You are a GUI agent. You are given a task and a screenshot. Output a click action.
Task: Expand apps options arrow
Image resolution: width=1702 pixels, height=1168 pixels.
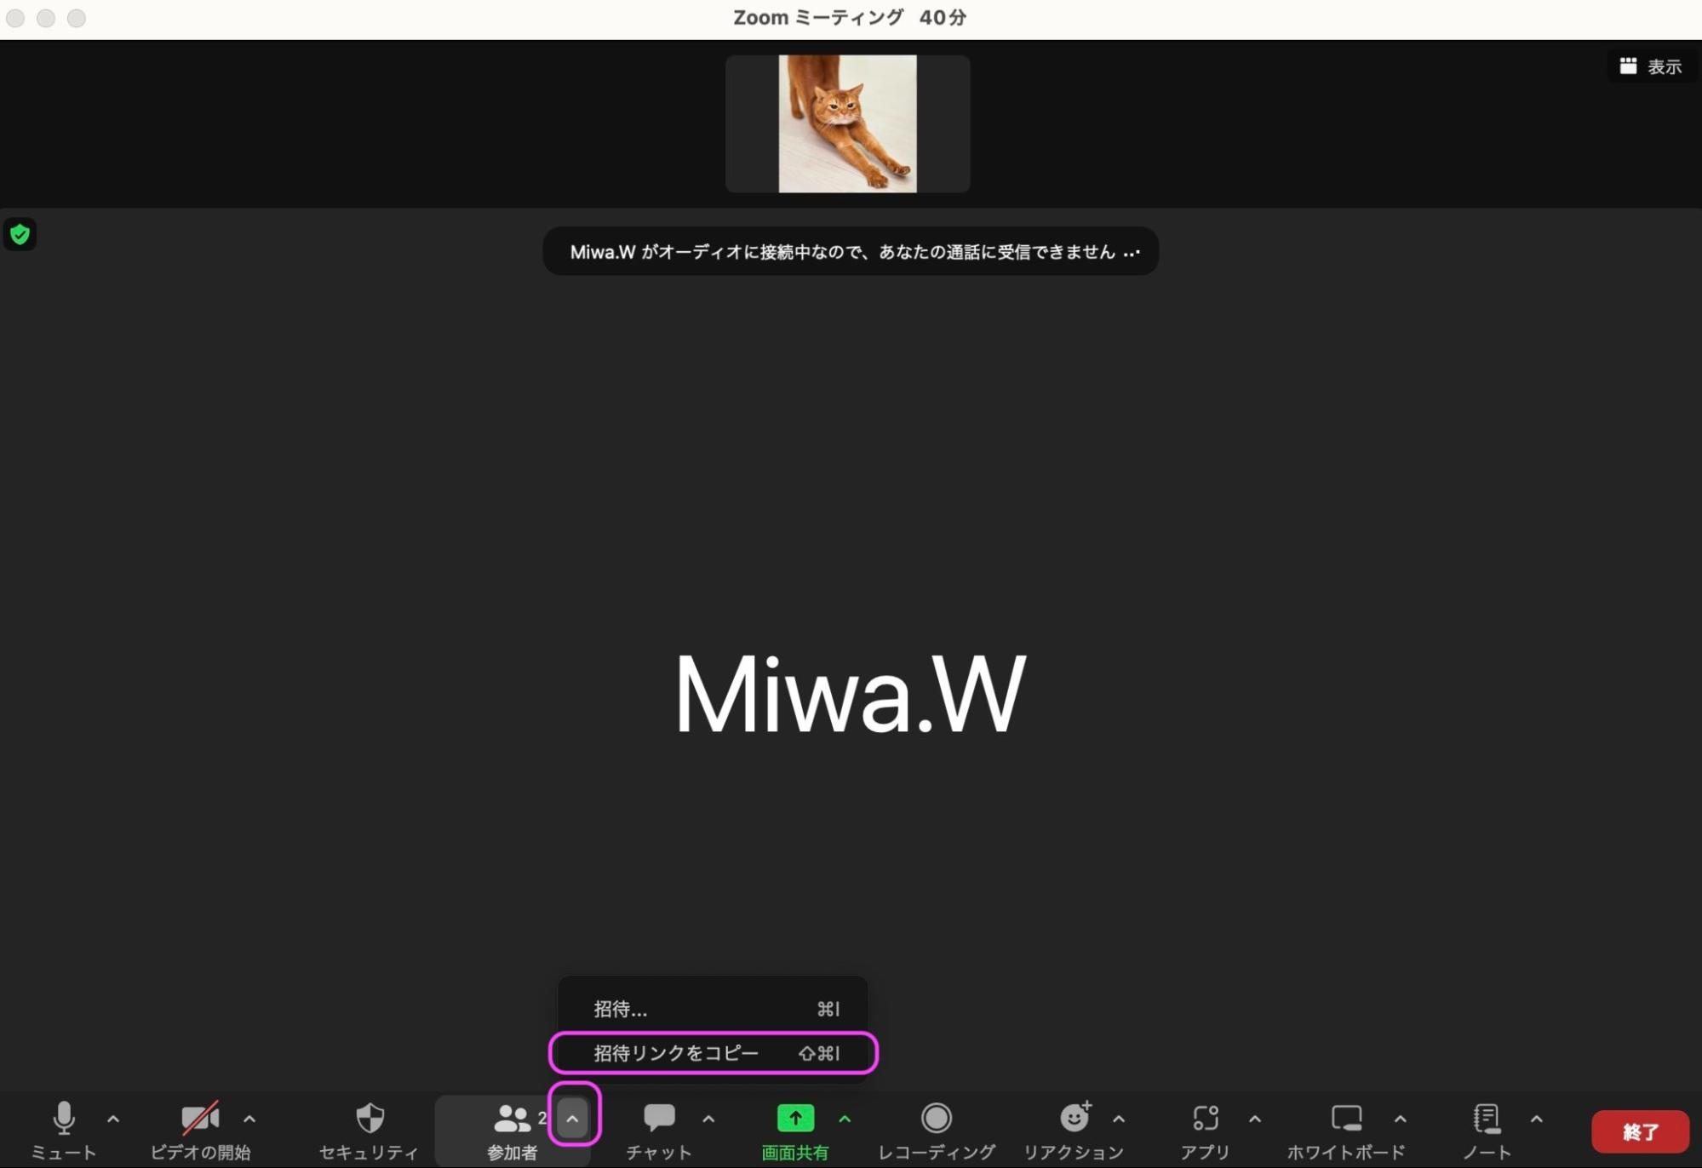tap(1255, 1119)
